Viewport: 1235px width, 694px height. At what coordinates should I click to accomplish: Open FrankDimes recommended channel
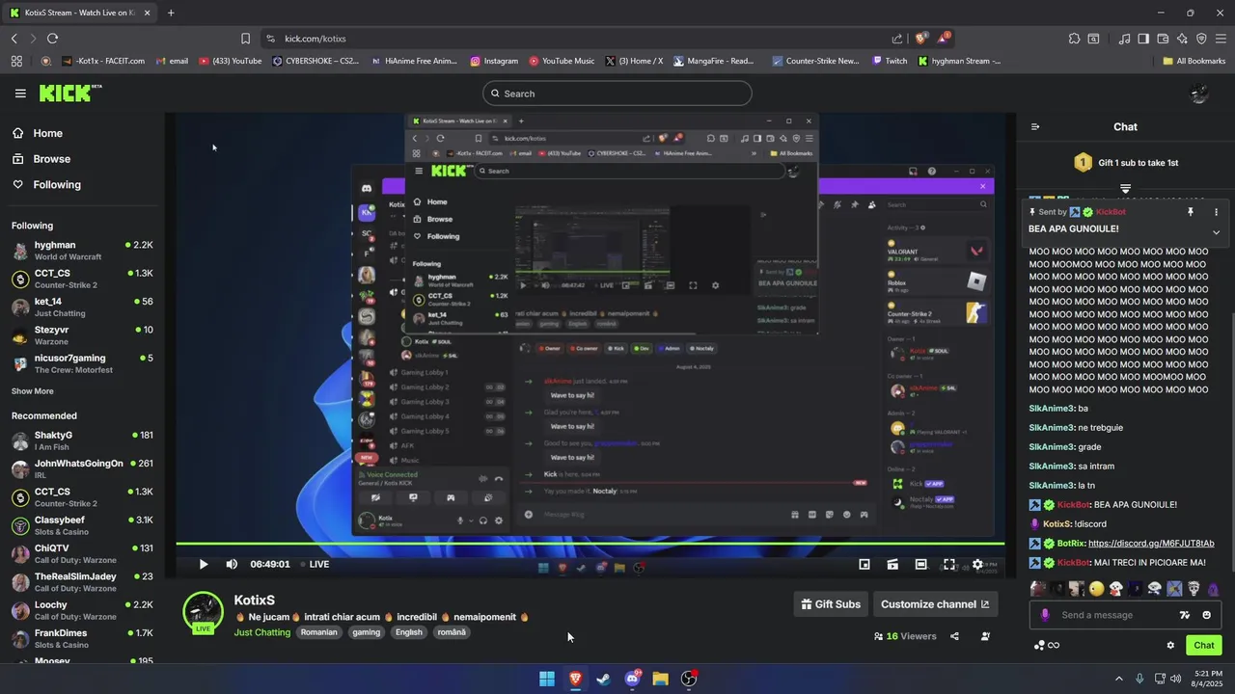[82, 638]
